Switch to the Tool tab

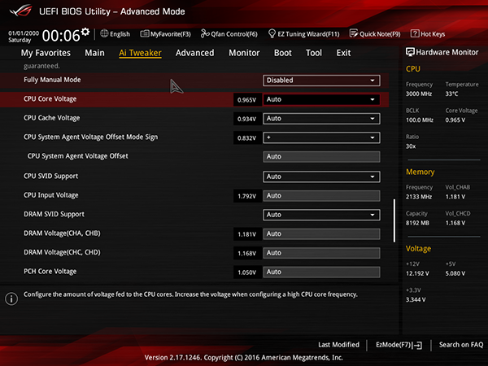[314, 53]
